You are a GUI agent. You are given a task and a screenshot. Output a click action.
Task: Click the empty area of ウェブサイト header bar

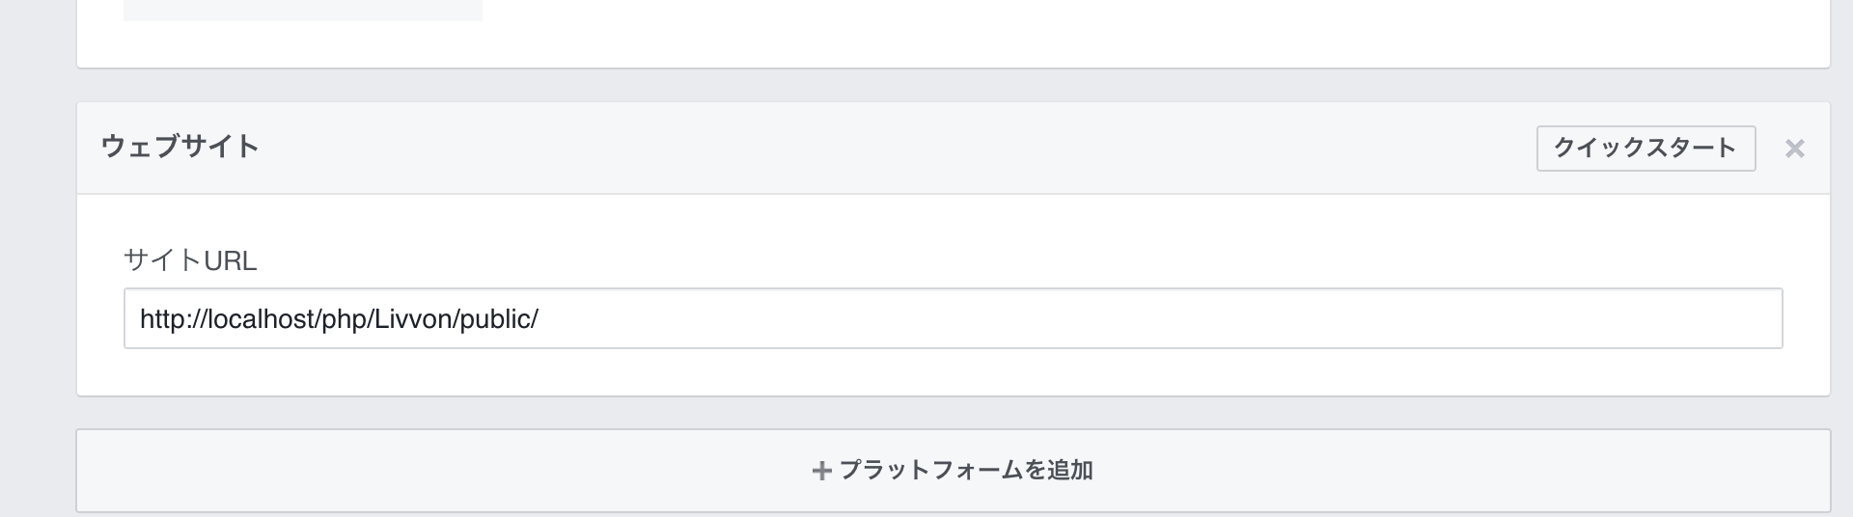click(x=869, y=149)
